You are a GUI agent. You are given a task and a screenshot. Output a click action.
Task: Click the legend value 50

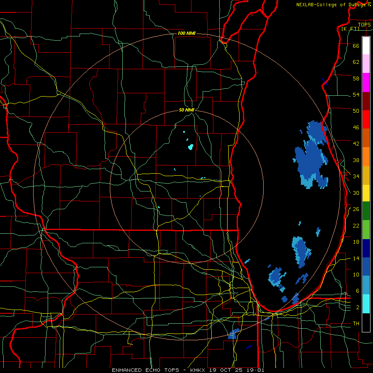click(x=356, y=111)
